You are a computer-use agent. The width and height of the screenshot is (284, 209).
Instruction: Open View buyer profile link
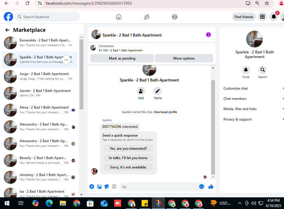click(x=165, y=112)
